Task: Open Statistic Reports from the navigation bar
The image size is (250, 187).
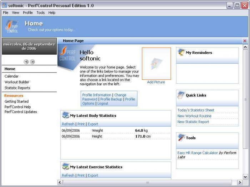Action: point(17,88)
